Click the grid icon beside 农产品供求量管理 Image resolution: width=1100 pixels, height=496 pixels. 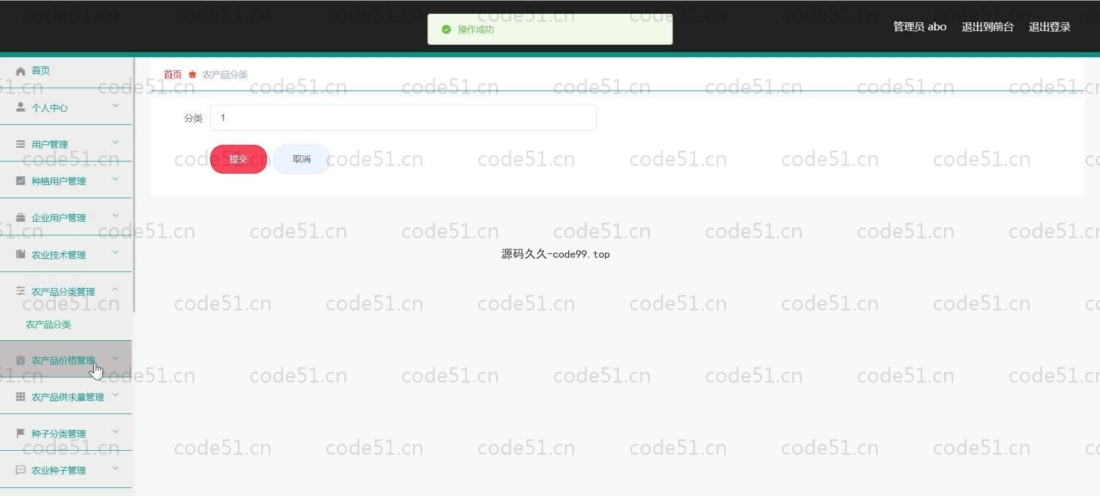coord(21,396)
